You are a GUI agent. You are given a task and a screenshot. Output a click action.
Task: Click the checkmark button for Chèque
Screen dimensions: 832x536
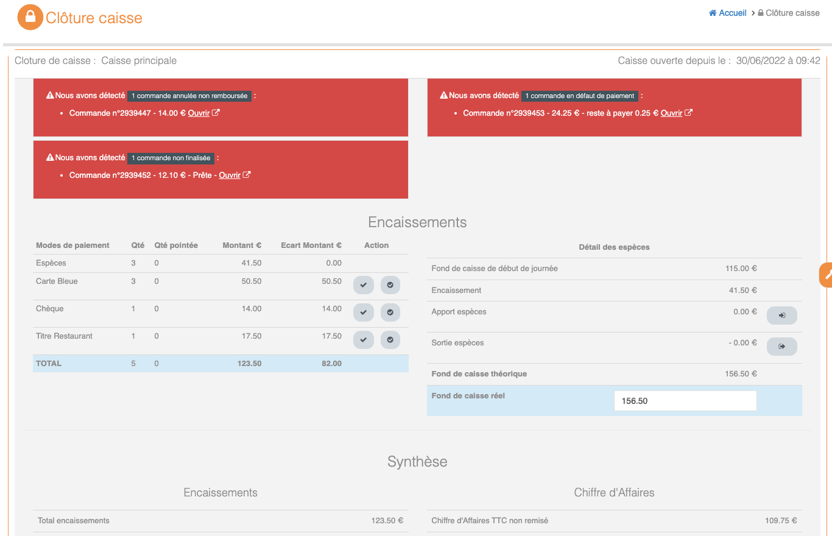click(363, 312)
